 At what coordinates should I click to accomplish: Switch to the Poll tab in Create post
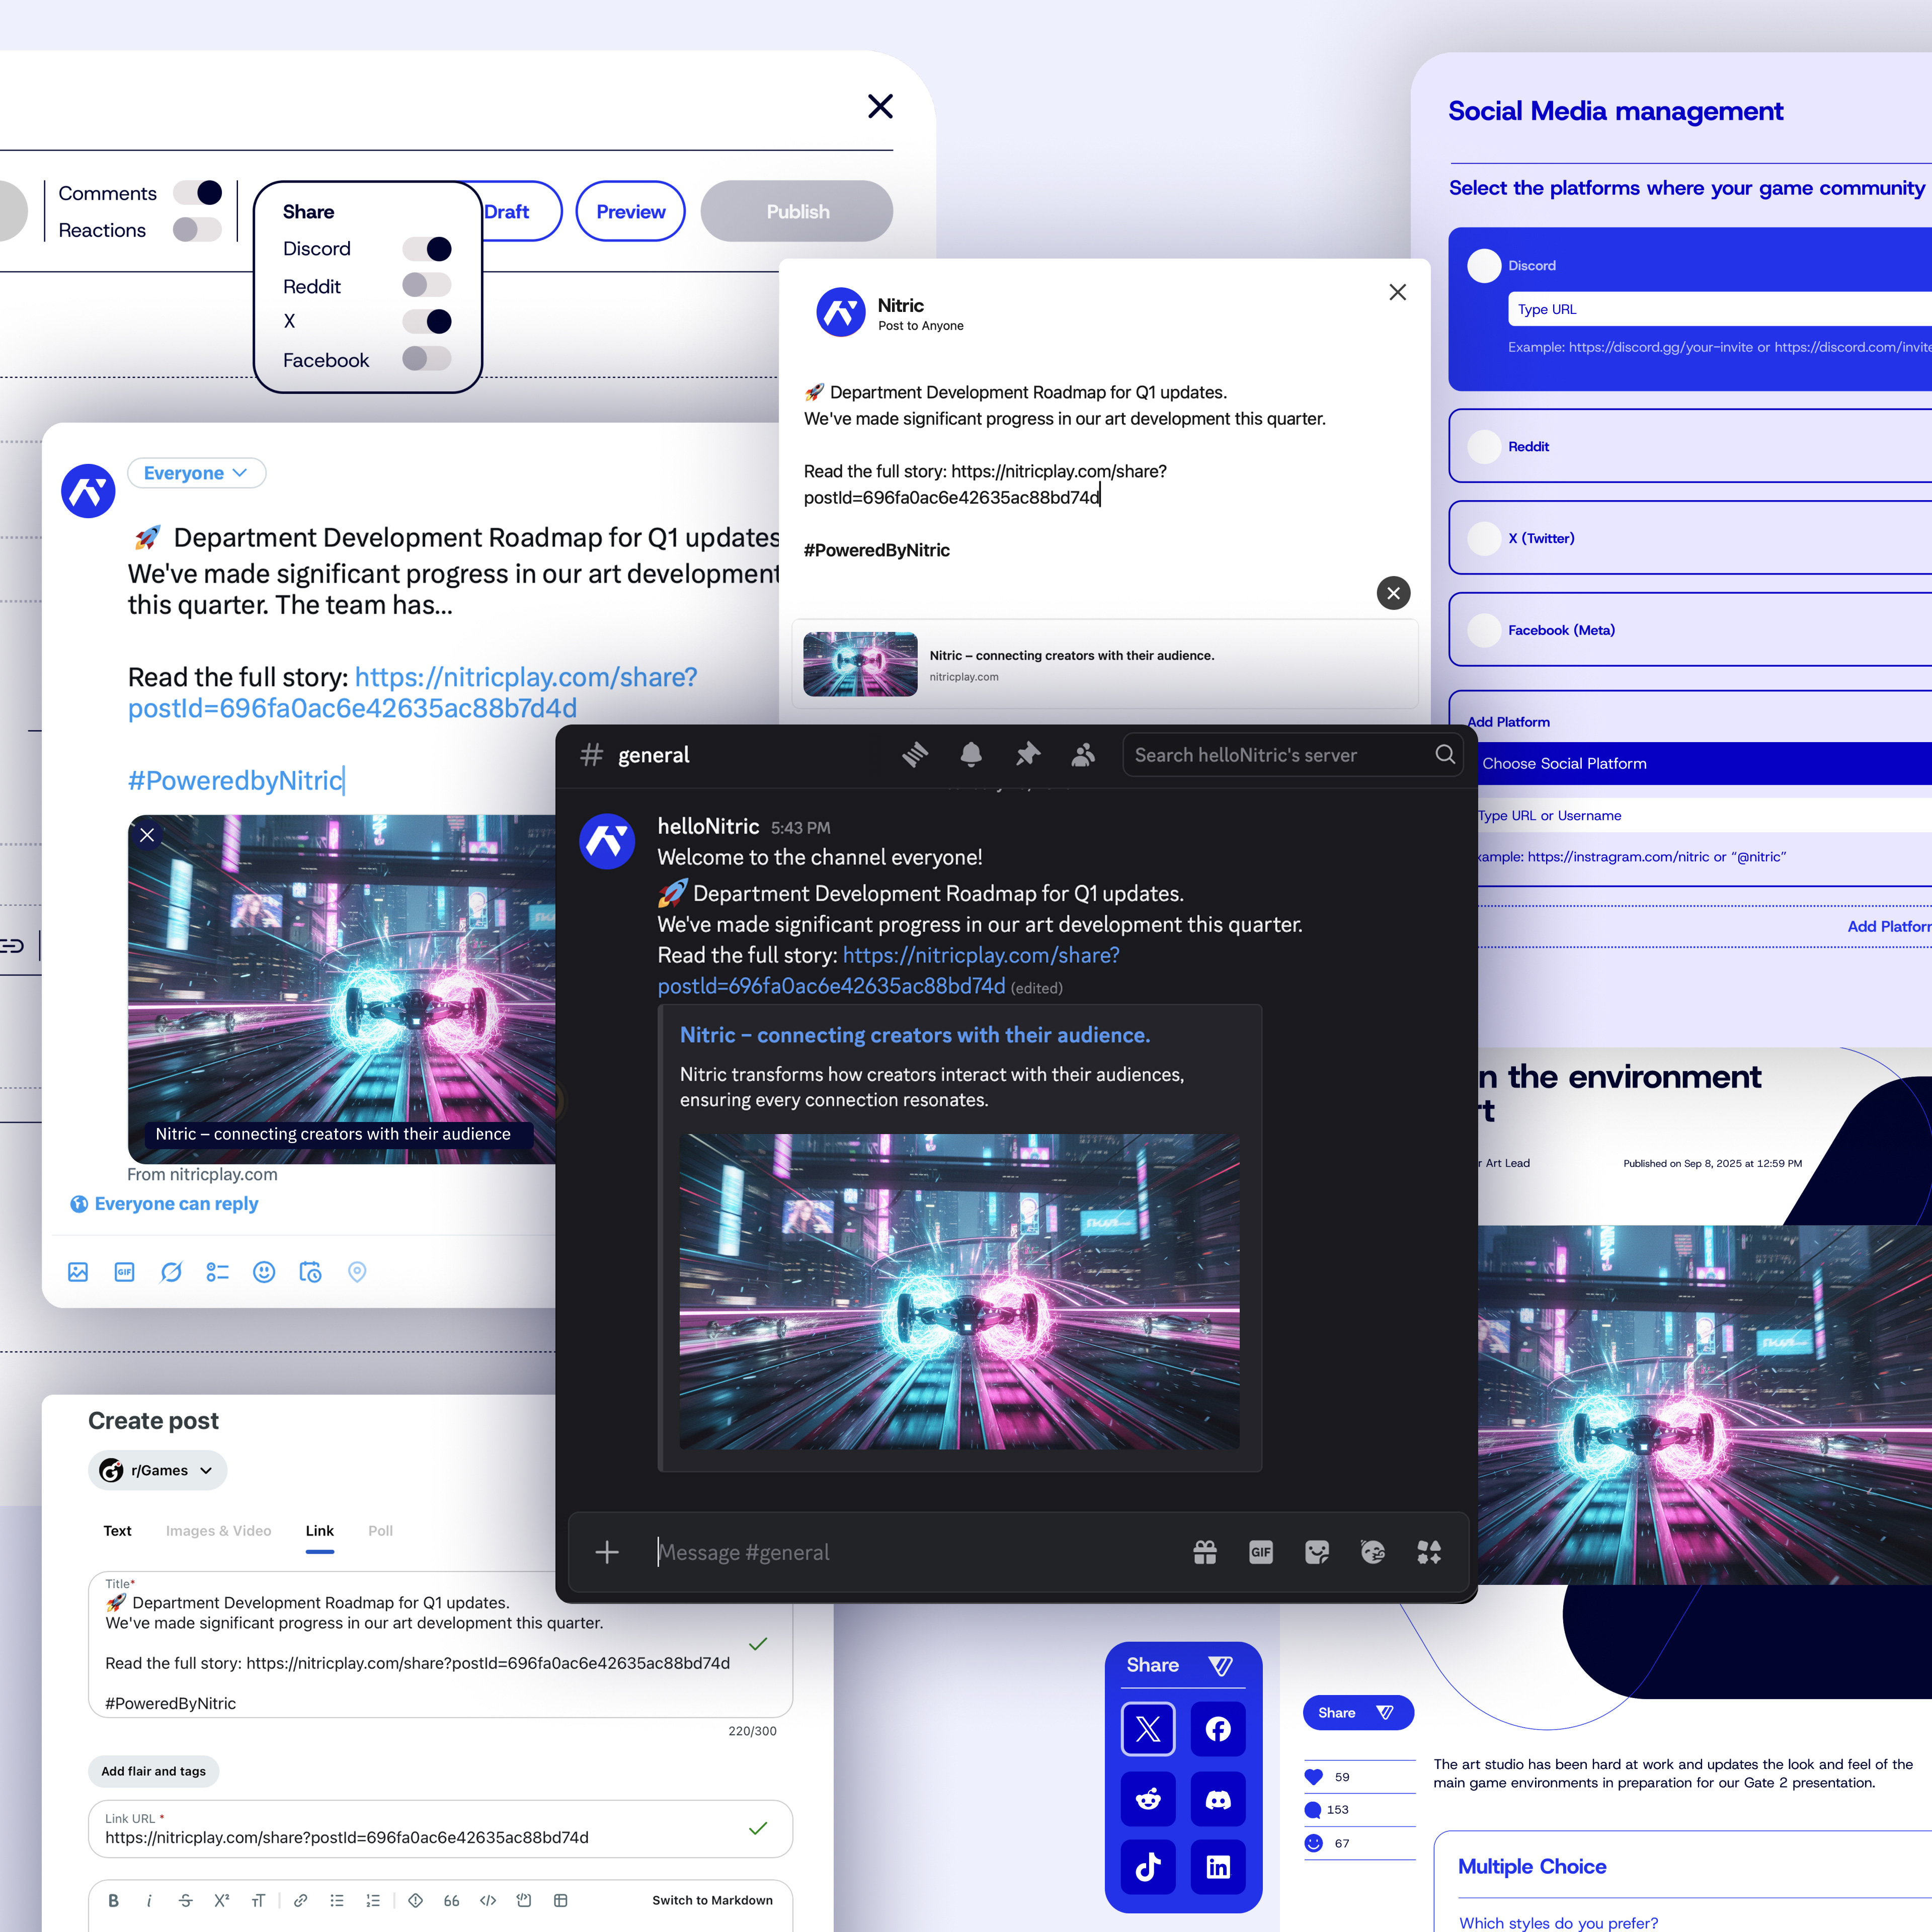click(380, 1531)
